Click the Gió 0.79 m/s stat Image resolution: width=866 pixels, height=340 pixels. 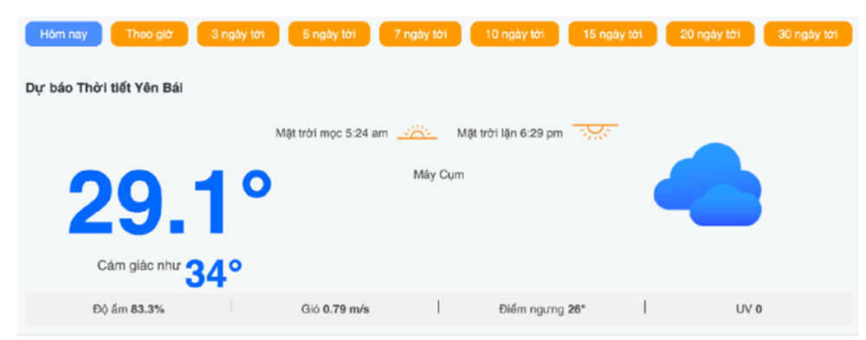(x=335, y=309)
